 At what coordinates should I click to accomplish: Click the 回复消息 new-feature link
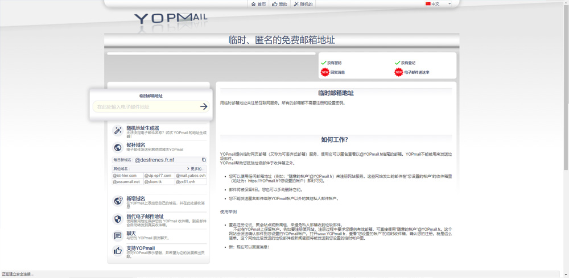click(x=337, y=73)
